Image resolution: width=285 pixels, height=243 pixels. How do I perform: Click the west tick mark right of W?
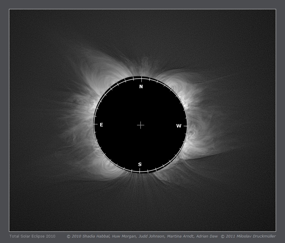pyautogui.click(x=185, y=126)
